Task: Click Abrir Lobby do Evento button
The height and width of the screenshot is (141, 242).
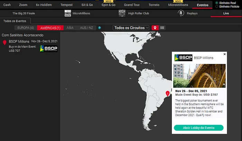Action: [x=198, y=128]
